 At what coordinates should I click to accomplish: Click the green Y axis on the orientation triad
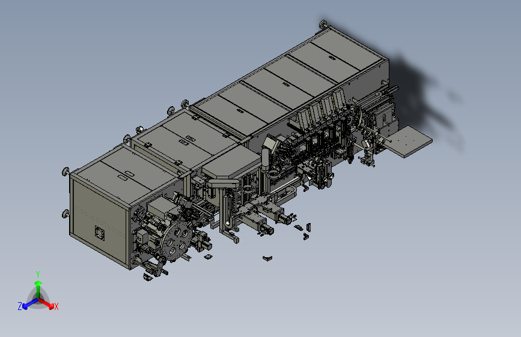click(38, 289)
